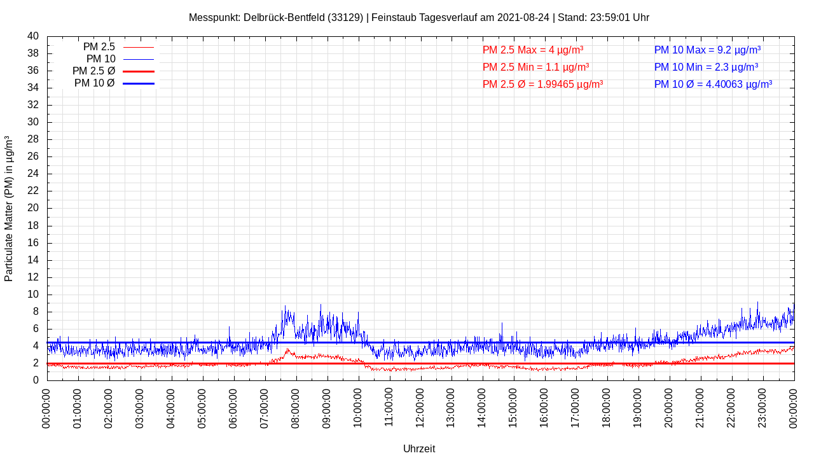814x458 pixels.
Task: Click the 40 value on the y-axis
Action: click(33, 36)
